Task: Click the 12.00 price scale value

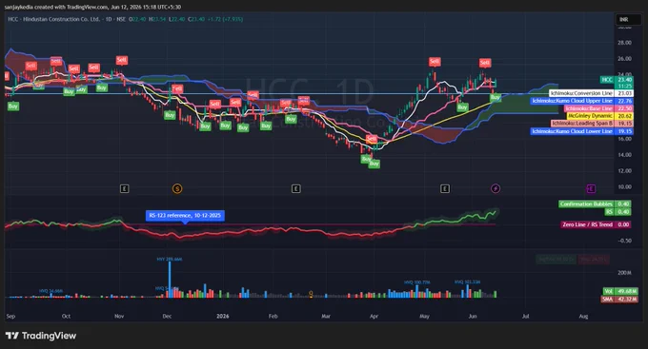Action: [x=624, y=170]
